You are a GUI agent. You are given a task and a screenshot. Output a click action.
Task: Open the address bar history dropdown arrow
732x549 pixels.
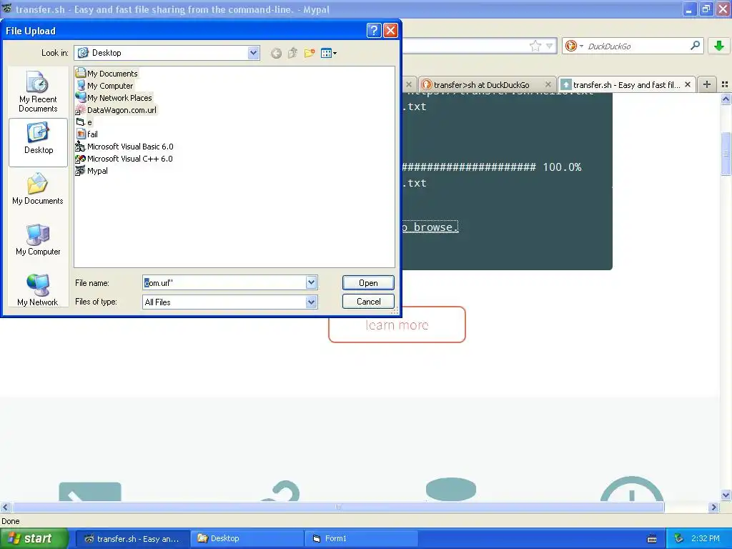550,46
